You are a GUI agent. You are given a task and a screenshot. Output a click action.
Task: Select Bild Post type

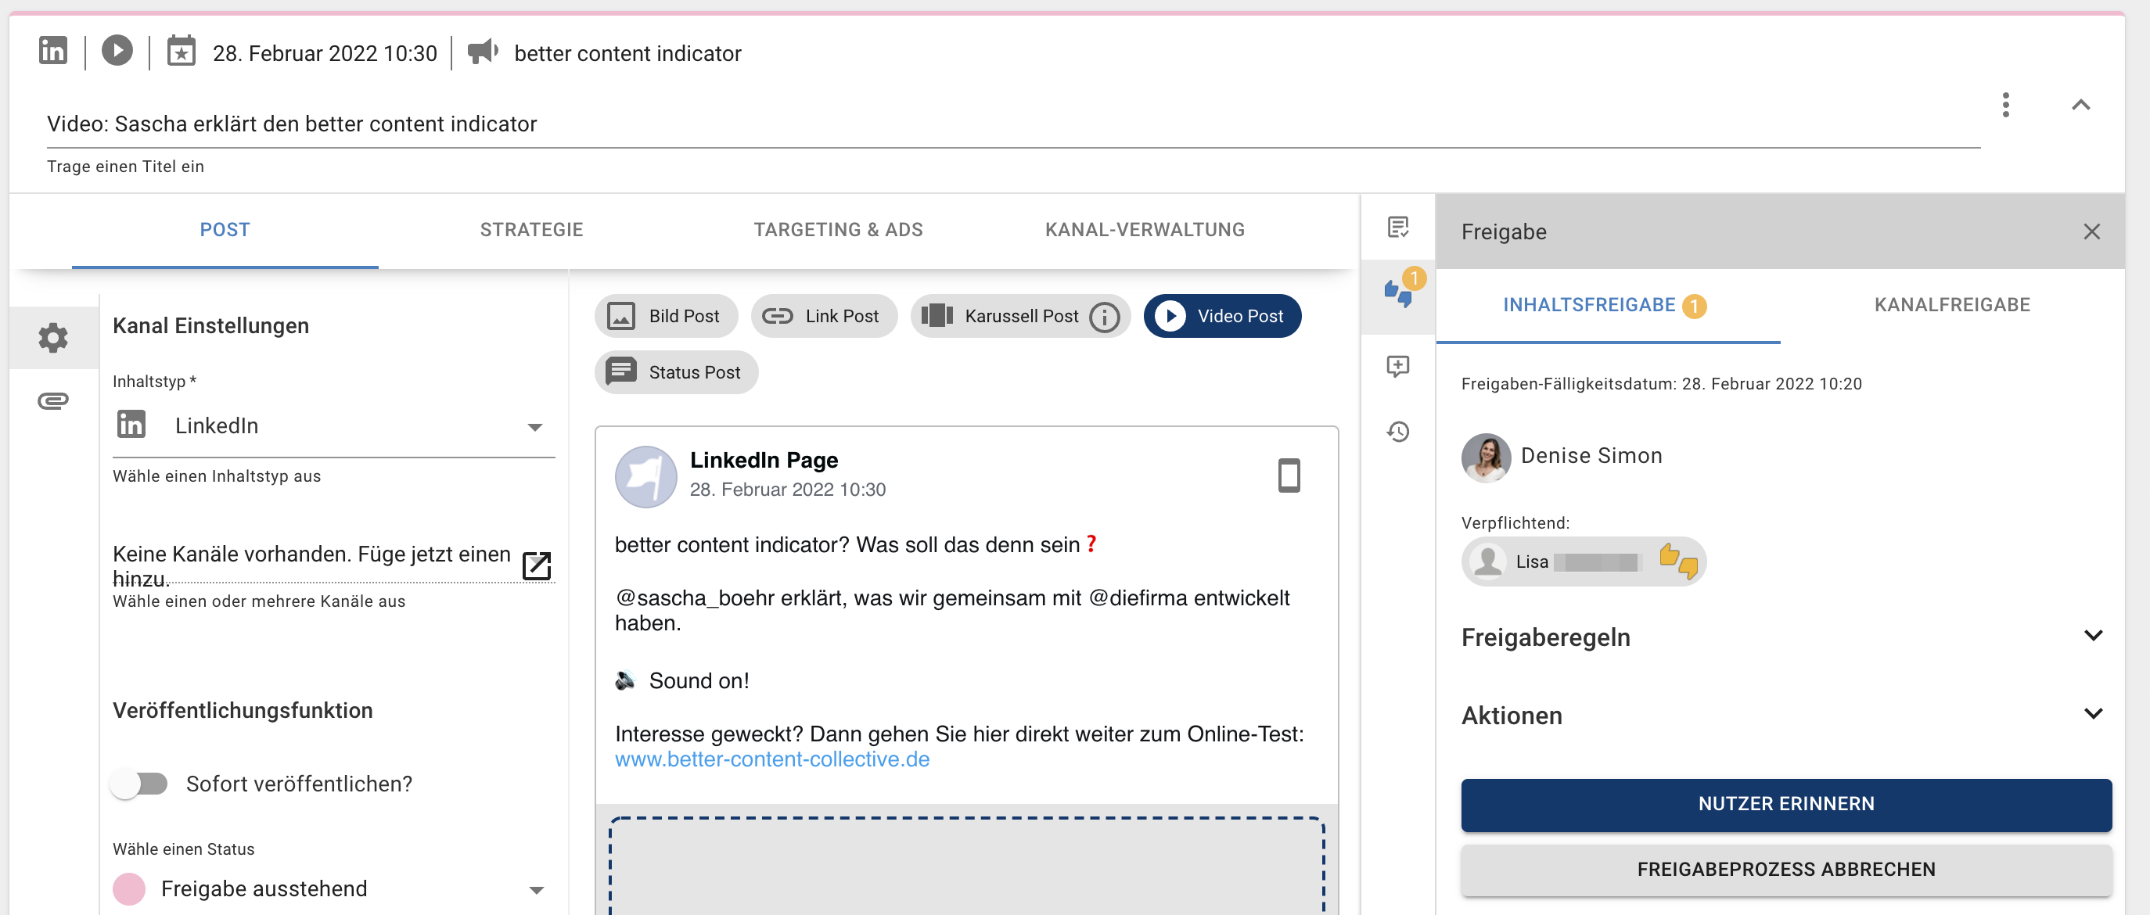tap(665, 316)
